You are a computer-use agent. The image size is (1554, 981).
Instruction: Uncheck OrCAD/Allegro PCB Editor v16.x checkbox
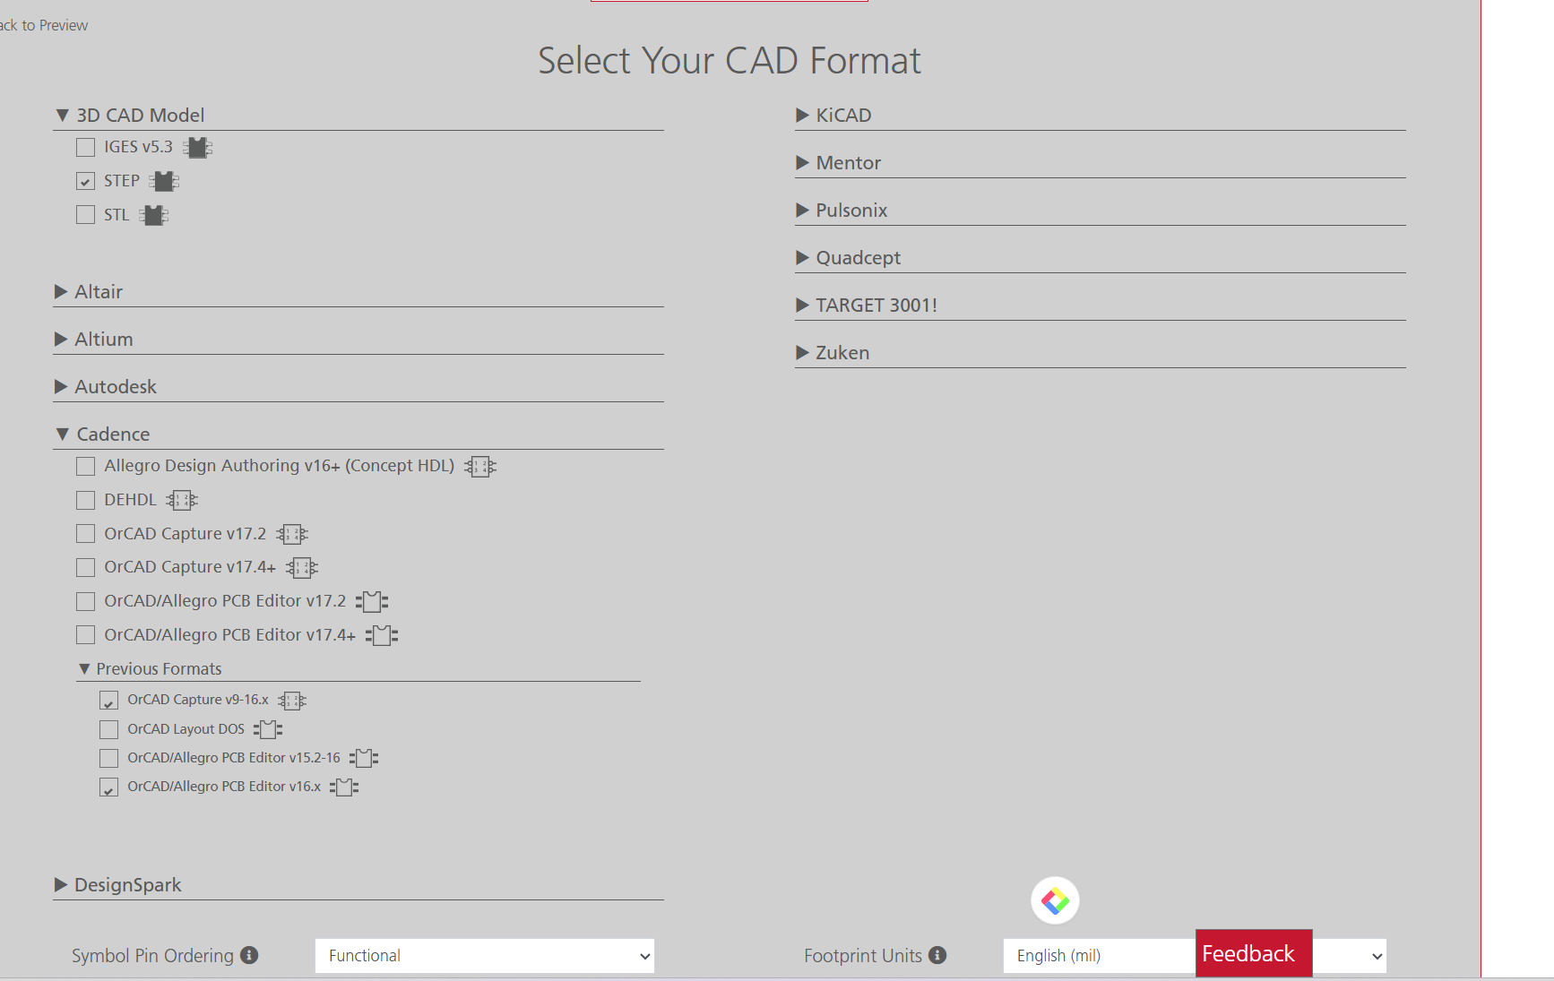tap(108, 787)
